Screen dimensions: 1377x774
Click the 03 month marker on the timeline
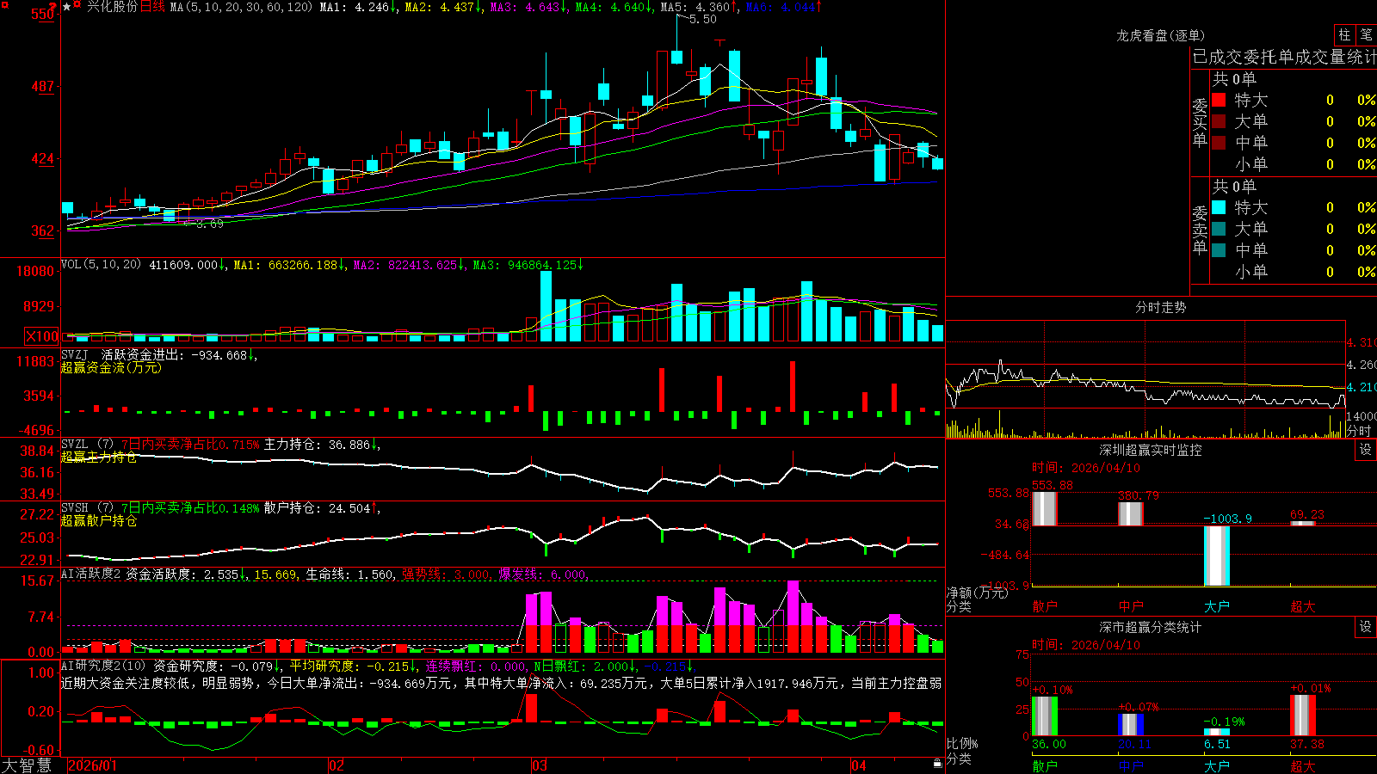pyautogui.click(x=539, y=765)
